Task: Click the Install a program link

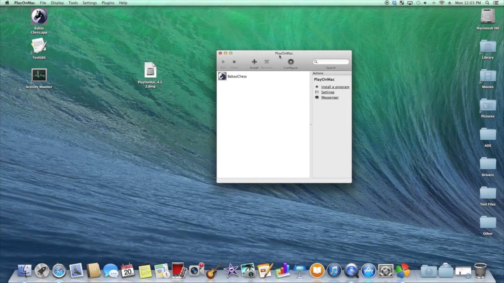Action: [x=335, y=87]
